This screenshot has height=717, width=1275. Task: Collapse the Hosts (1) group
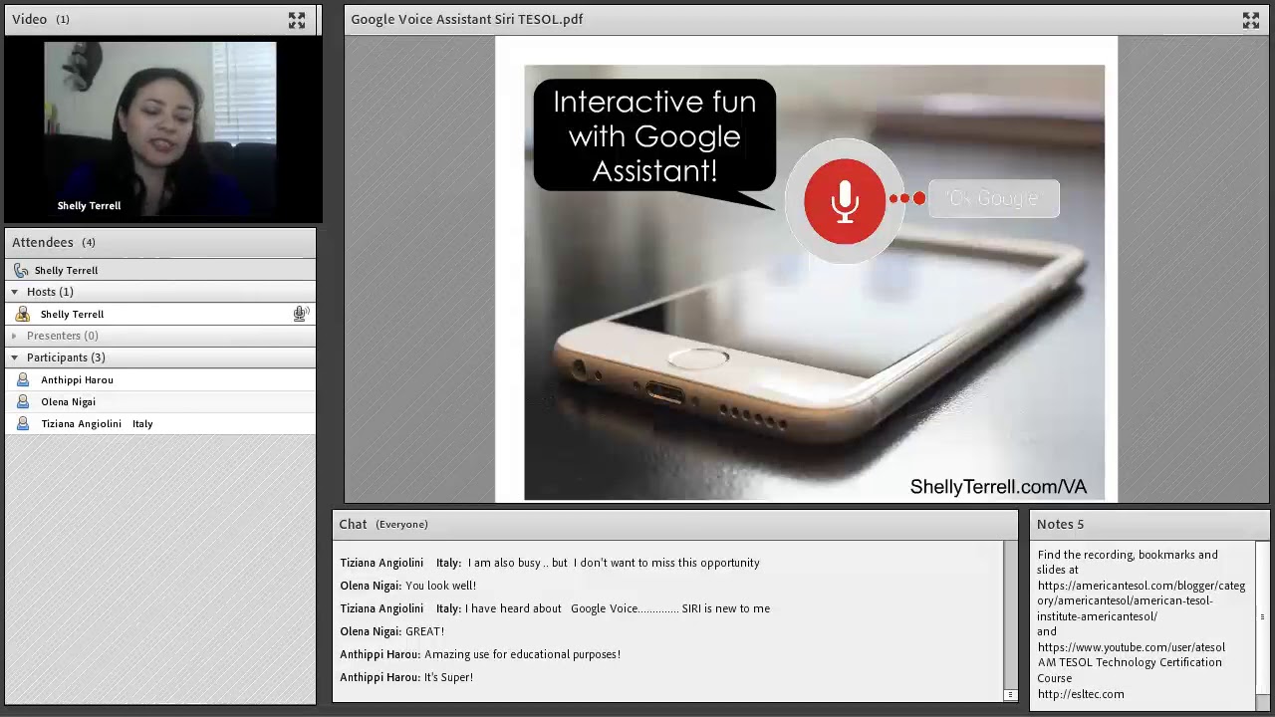(x=14, y=292)
